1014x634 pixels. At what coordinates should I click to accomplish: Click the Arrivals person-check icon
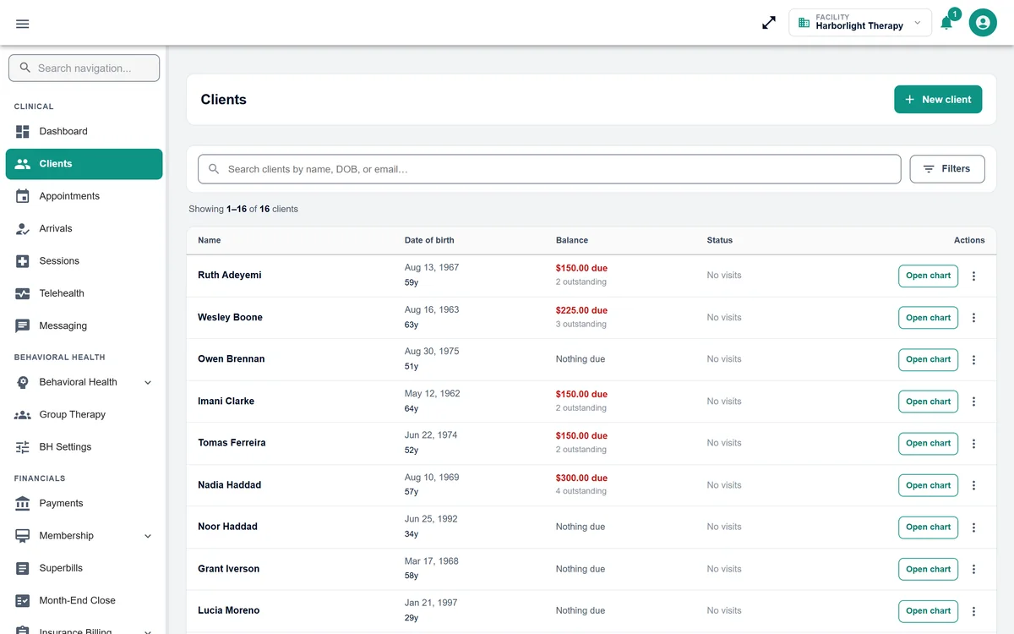[23, 228]
